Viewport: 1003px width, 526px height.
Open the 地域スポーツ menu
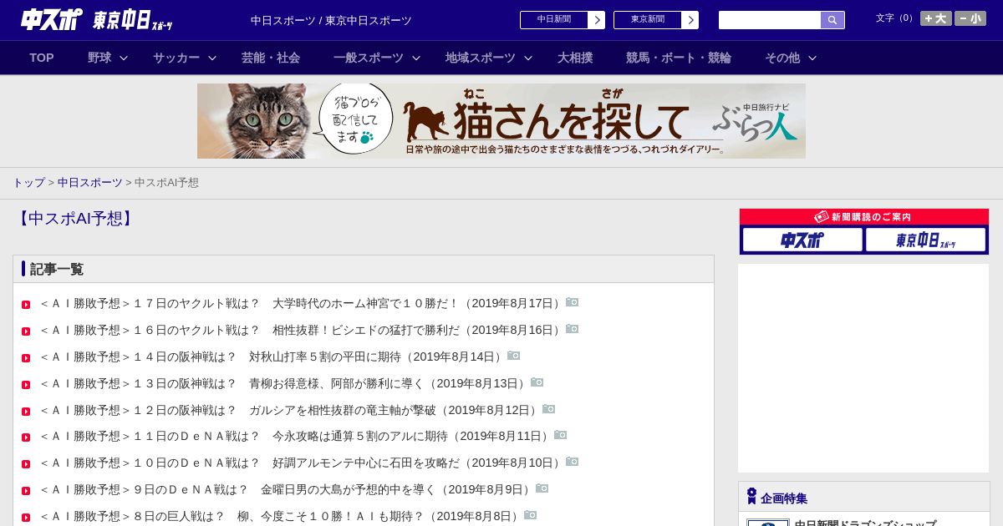click(x=481, y=58)
